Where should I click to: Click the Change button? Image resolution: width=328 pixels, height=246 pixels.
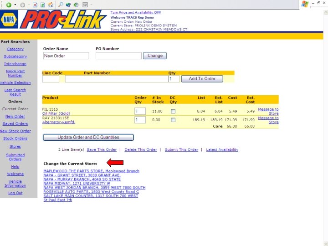pyautogui.click(x=155, y=56)
